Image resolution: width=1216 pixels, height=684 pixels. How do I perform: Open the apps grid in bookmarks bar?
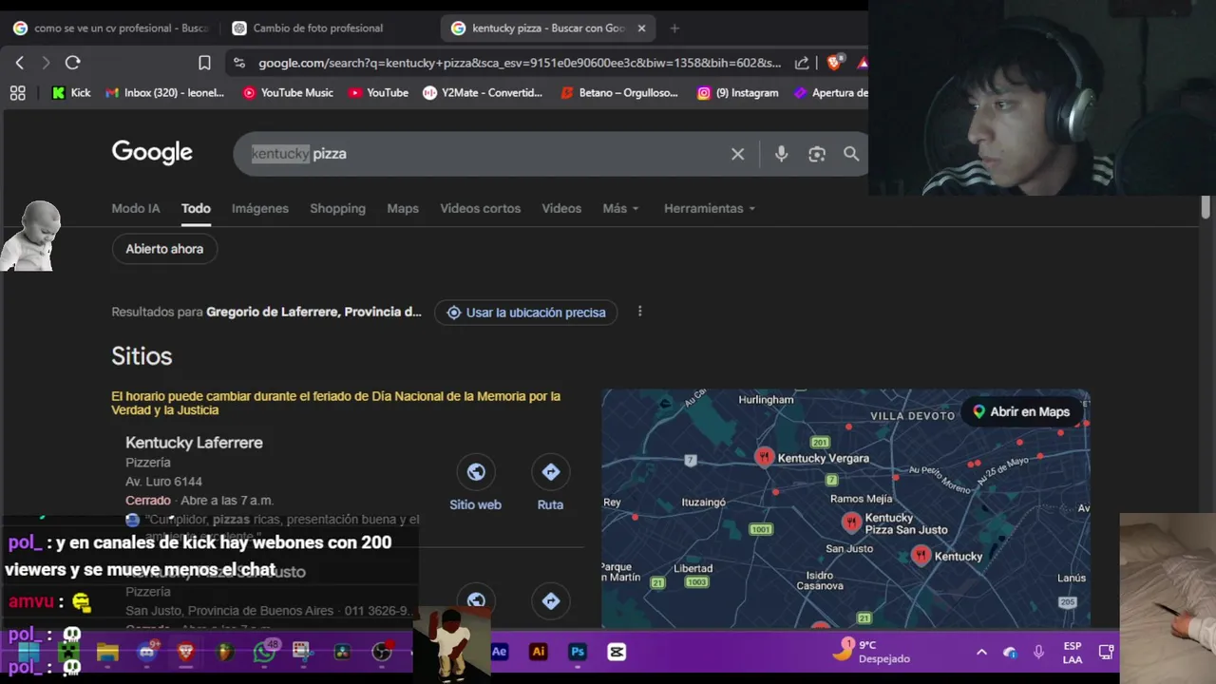coord(17,93)
